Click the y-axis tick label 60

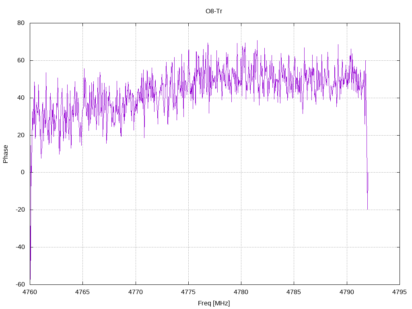[x=21, y=60]
